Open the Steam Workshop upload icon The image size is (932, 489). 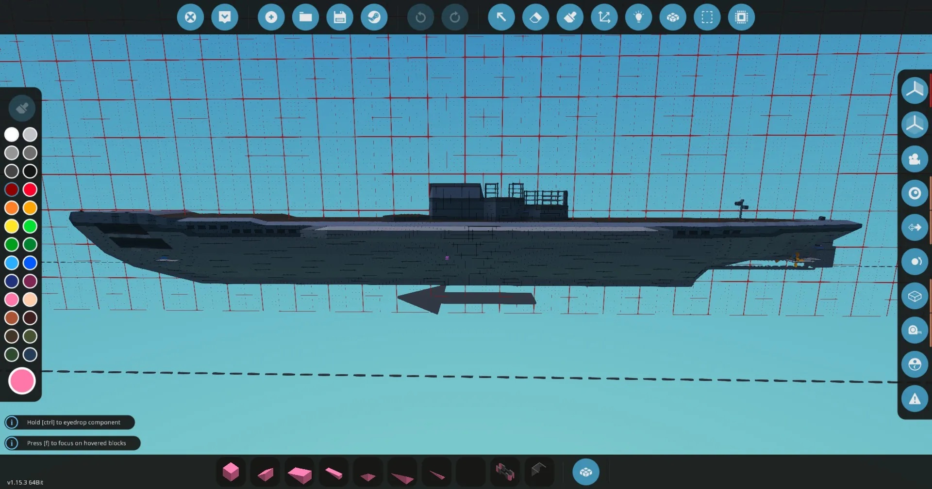coord(374,17)
